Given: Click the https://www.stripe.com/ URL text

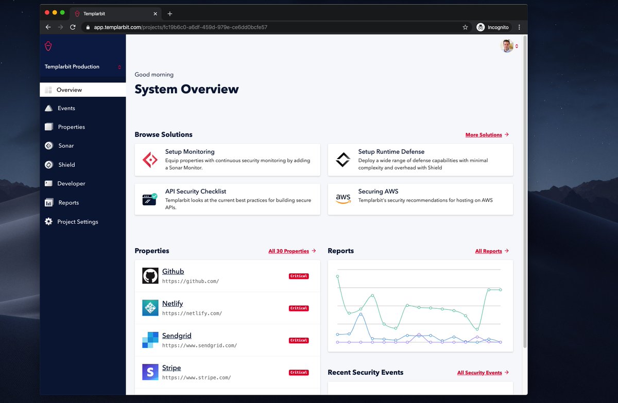Looking at the screenshot, I should pyautogui.click(x=196, y=377).
